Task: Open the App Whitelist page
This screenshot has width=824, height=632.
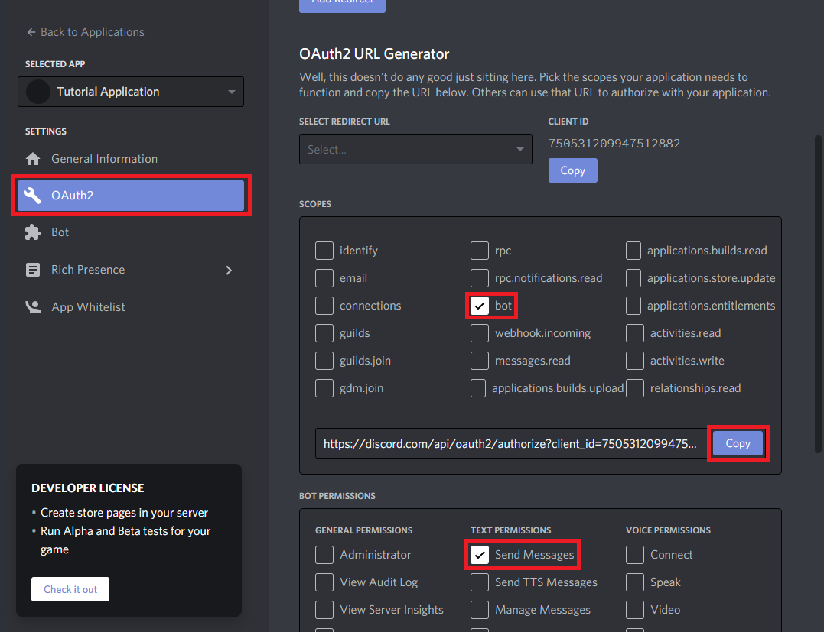Action: point(131,307)
